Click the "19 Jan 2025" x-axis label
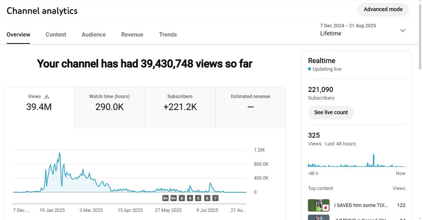 click(x=52, y=210)
